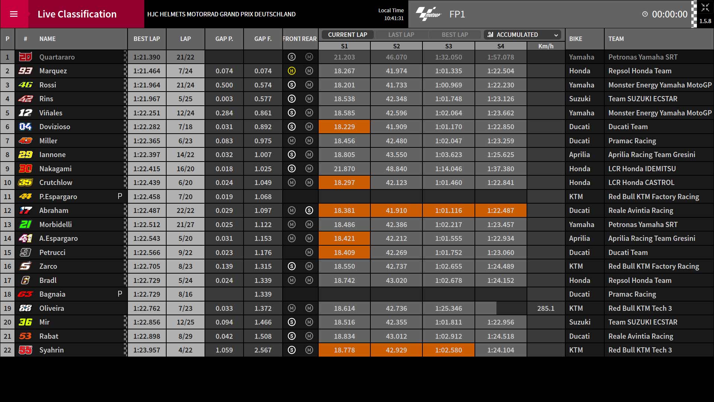Click the pit indicator P for Bagnaia
Image resolution: width=714 pixels, height=402 pixels.
click(x=120, y=294)
